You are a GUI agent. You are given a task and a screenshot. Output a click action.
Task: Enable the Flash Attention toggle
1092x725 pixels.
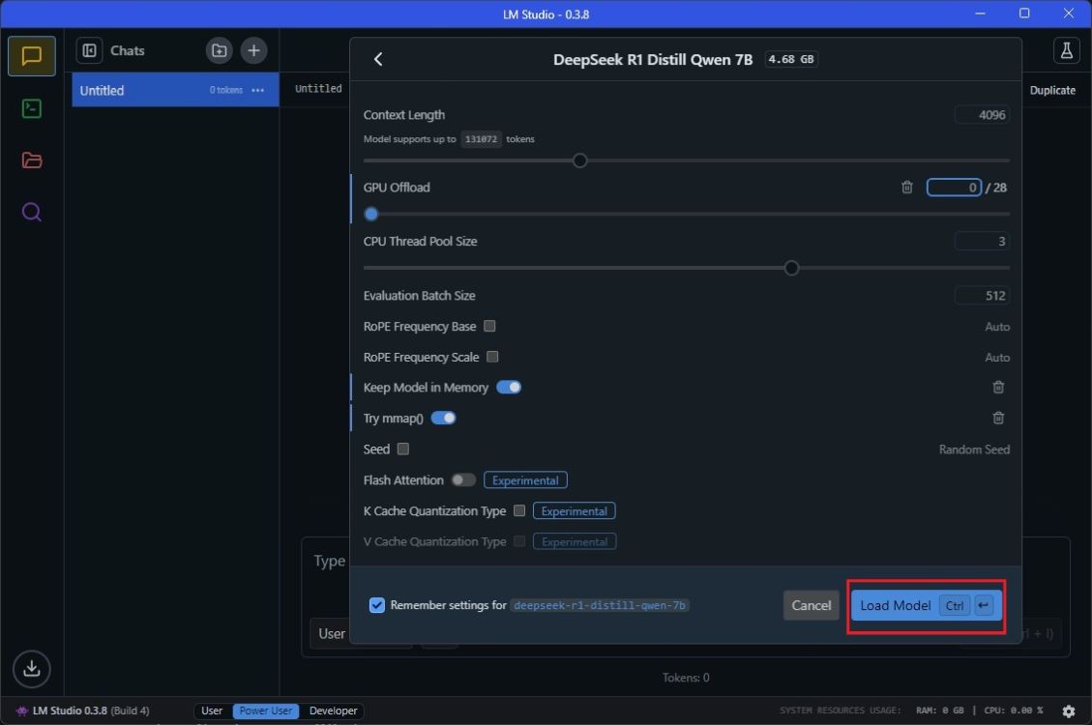[x=462, y=479]
